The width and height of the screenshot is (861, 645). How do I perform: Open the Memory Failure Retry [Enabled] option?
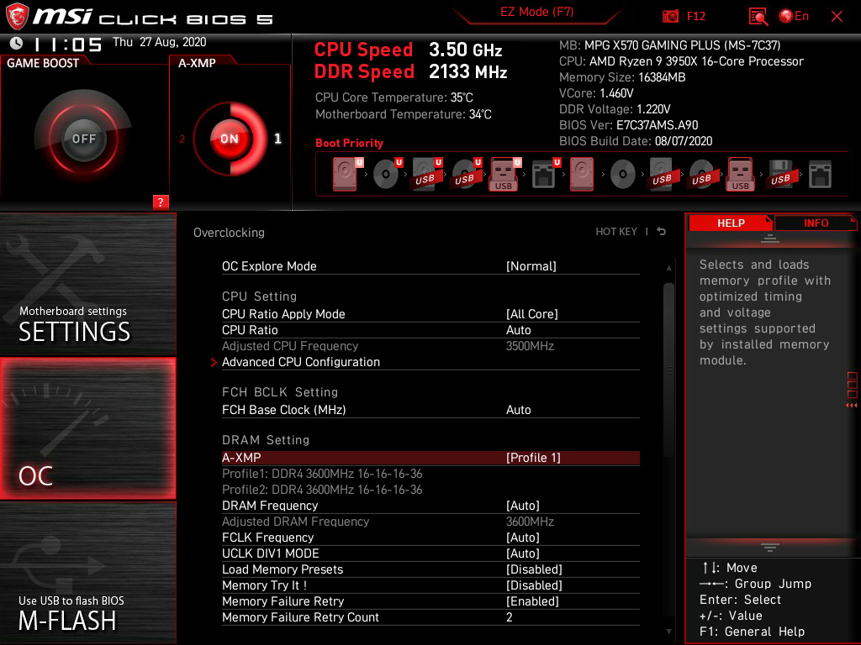click(430, 601)
